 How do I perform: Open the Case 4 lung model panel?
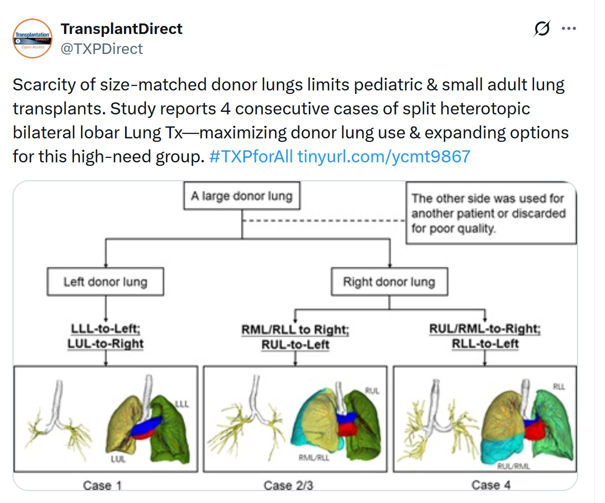tap(485, 419)
